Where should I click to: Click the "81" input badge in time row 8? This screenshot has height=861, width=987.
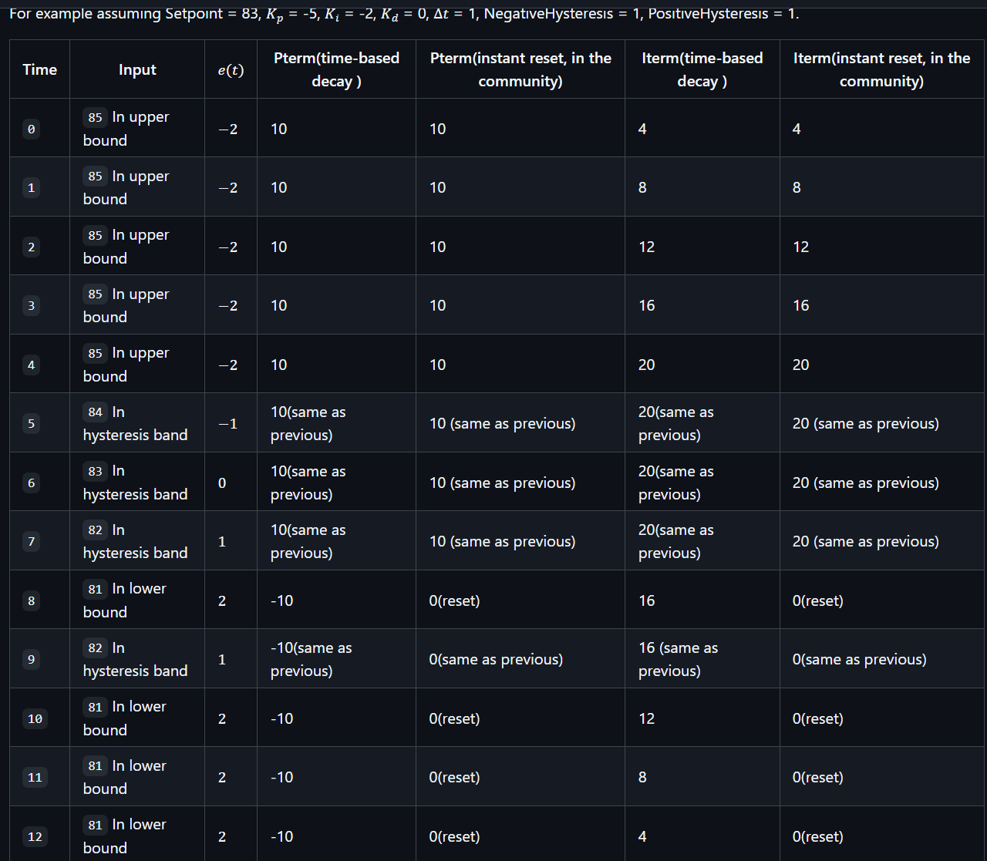coord(96,589)
